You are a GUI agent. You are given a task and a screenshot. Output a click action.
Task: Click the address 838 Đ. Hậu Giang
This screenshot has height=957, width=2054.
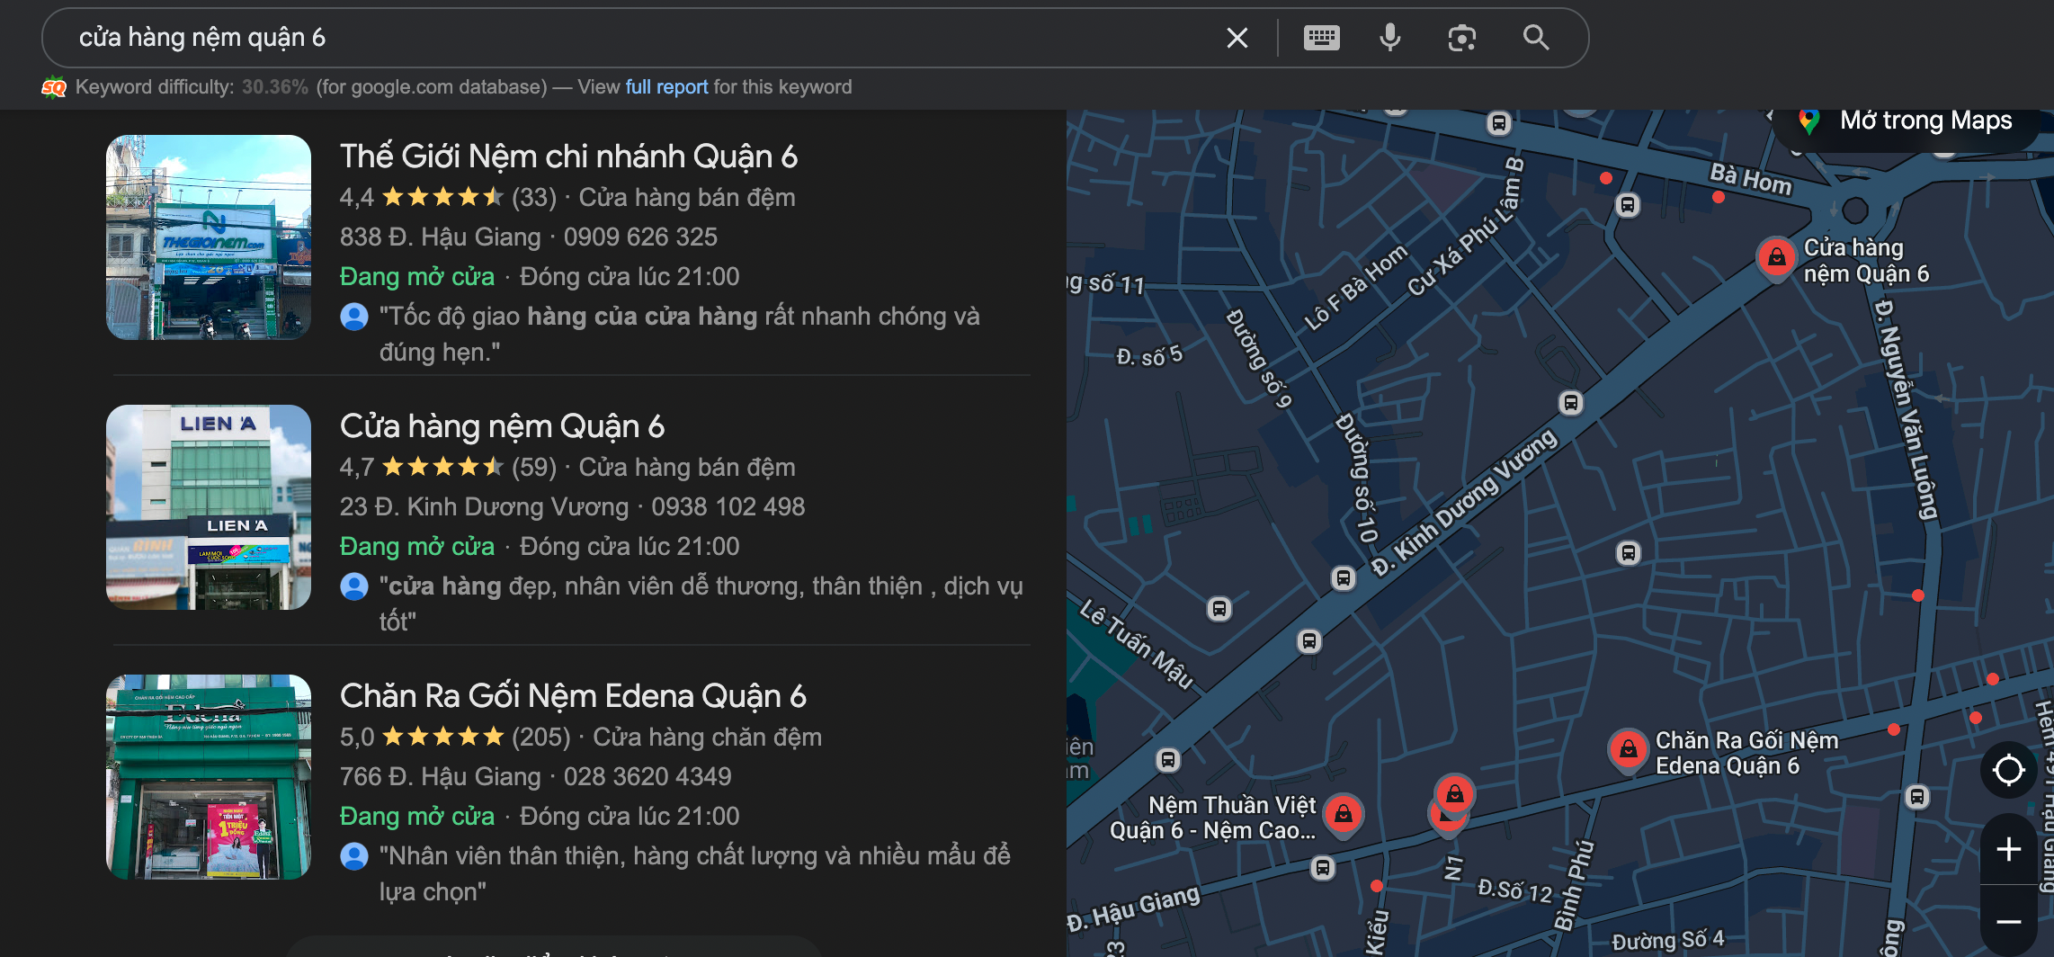pos(441,237)
